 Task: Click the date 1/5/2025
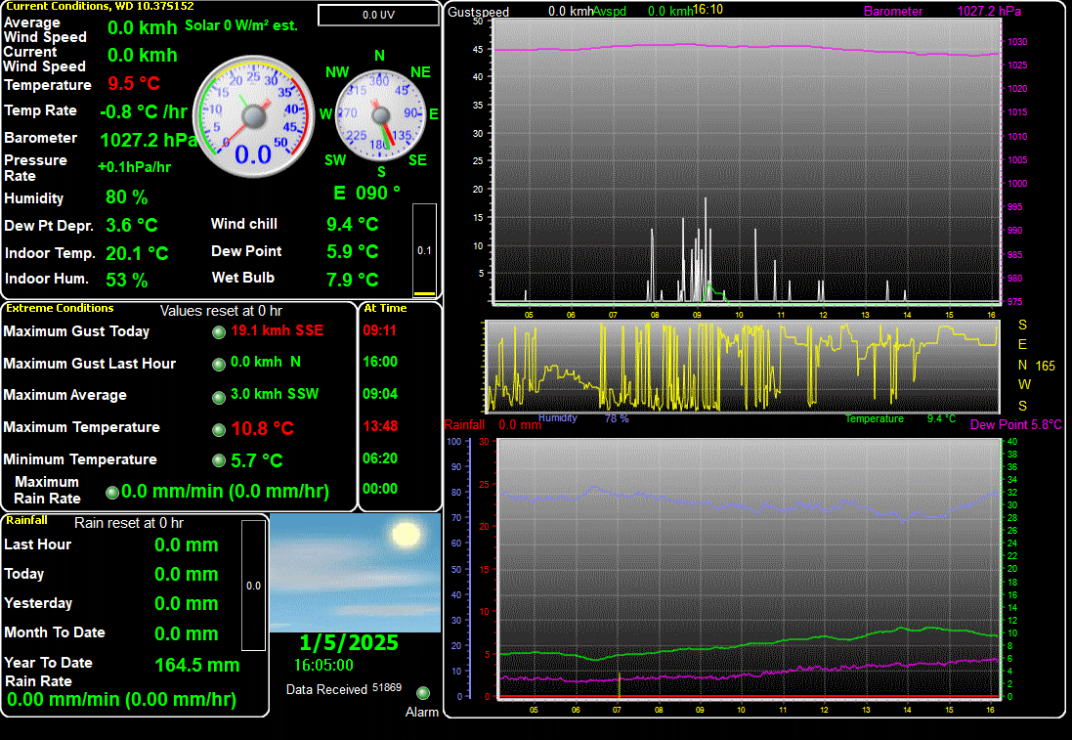coord(349,642)
